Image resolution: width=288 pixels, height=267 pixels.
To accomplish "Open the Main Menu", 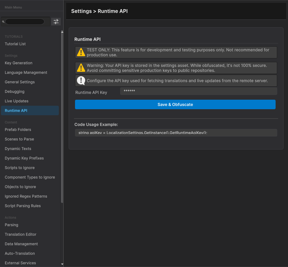I will click(x=13, y=7).
